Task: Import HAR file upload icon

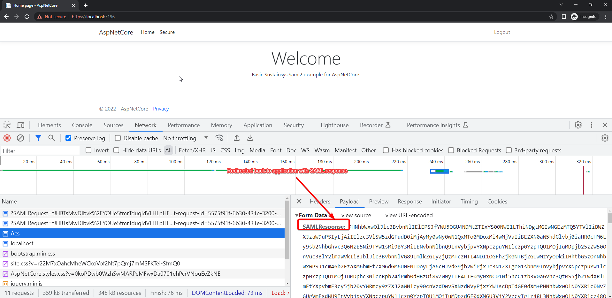Action: point(237,138)
